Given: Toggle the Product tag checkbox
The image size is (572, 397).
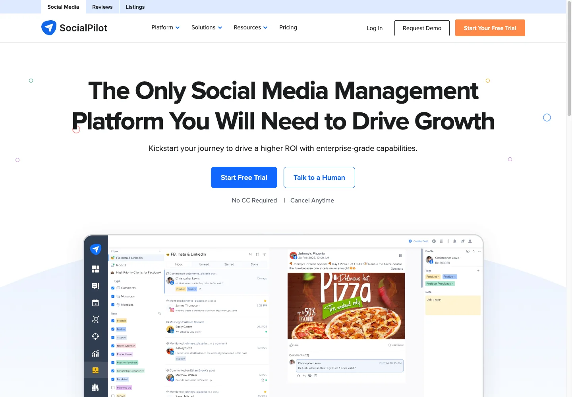Looking at the screenshot, I should point(113,321).
